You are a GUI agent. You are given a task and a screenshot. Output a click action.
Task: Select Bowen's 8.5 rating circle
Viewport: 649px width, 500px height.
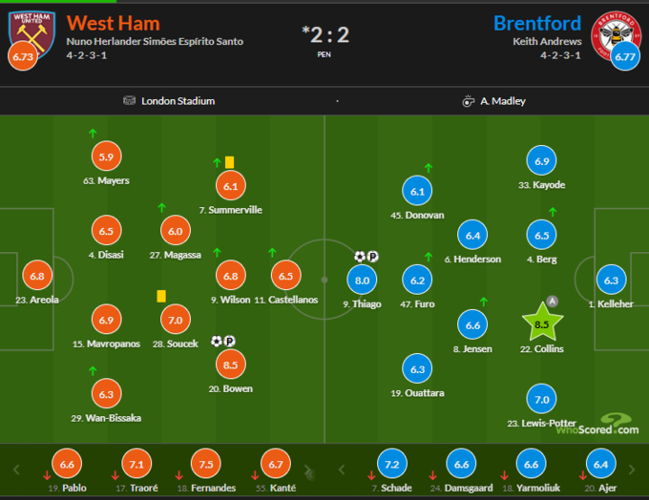tap(231, 365)
